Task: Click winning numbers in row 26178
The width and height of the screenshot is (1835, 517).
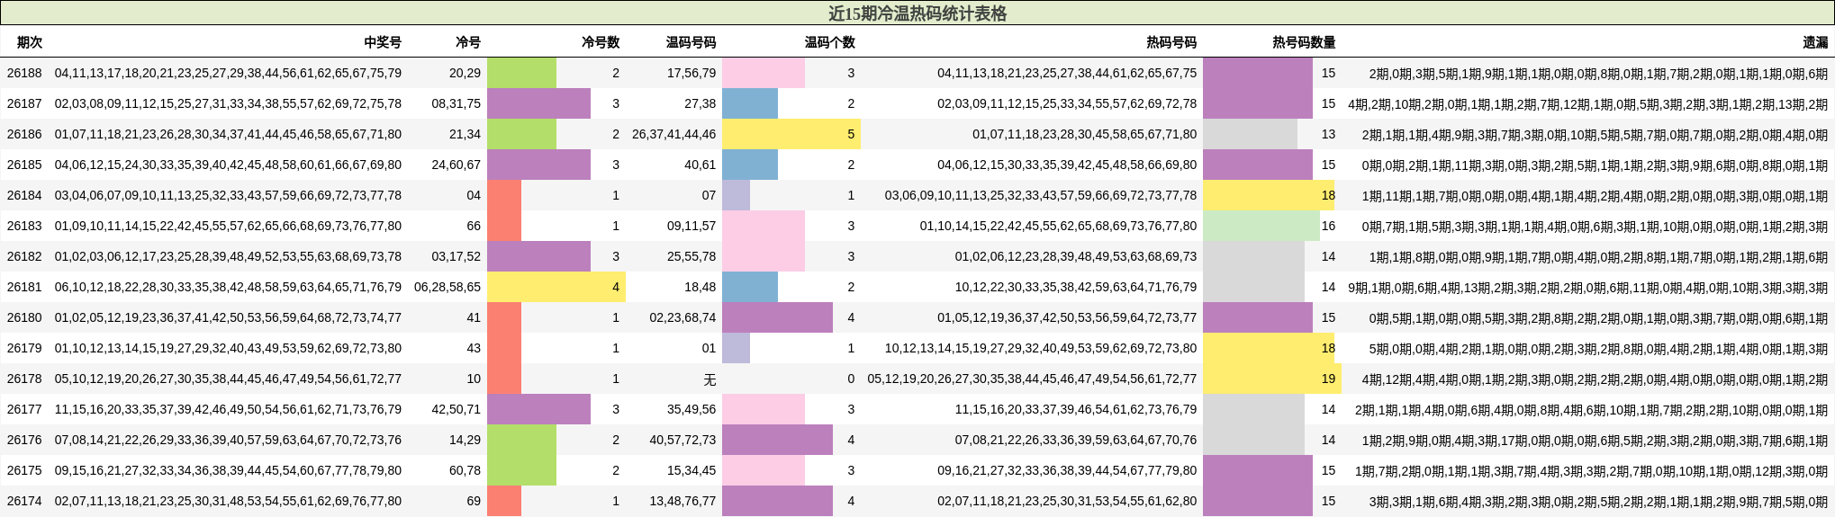Action: click(x=228, y=379)
